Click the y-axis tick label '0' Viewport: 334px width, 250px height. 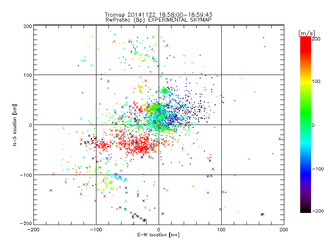coord(30,125)
